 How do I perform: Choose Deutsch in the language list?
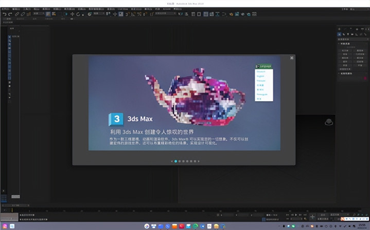tap(261, 71)
